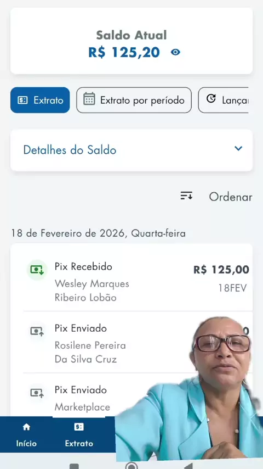Click calendar icon in Extrato por período
The height and width of the screenshot is (469, 263).
(x=89, y=99)
